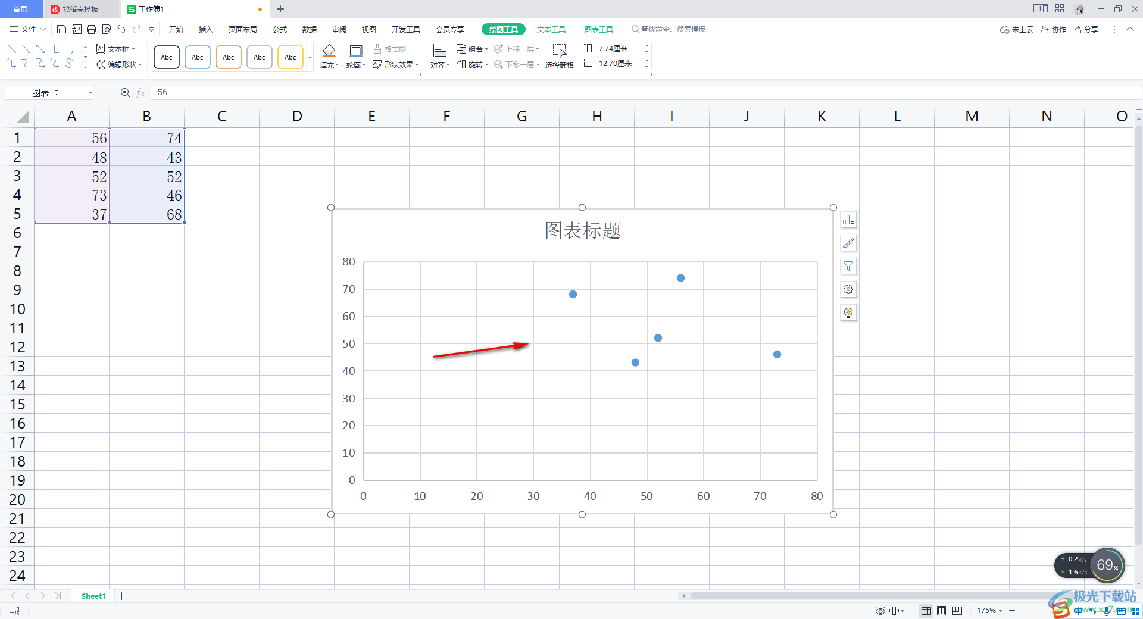Click zoom out minus button

[x=1011, y=611]
